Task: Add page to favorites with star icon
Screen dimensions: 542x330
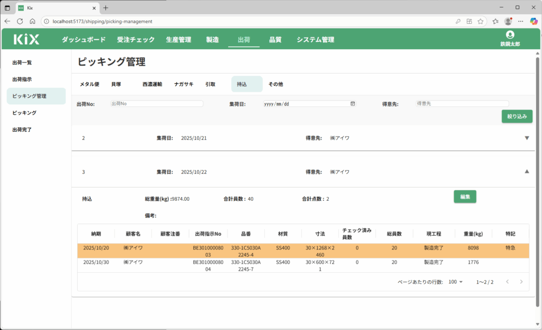Action: tap(480, 21)
